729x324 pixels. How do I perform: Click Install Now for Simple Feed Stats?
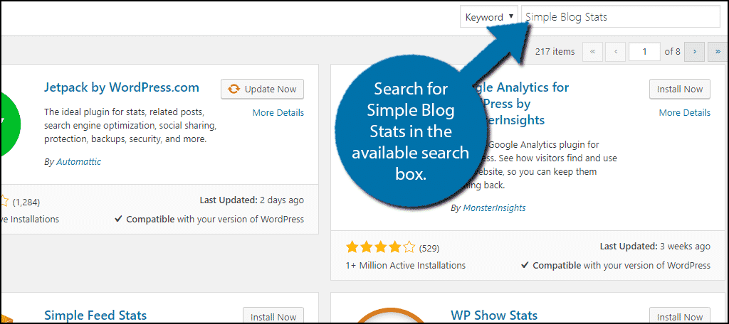pos(273,315)
